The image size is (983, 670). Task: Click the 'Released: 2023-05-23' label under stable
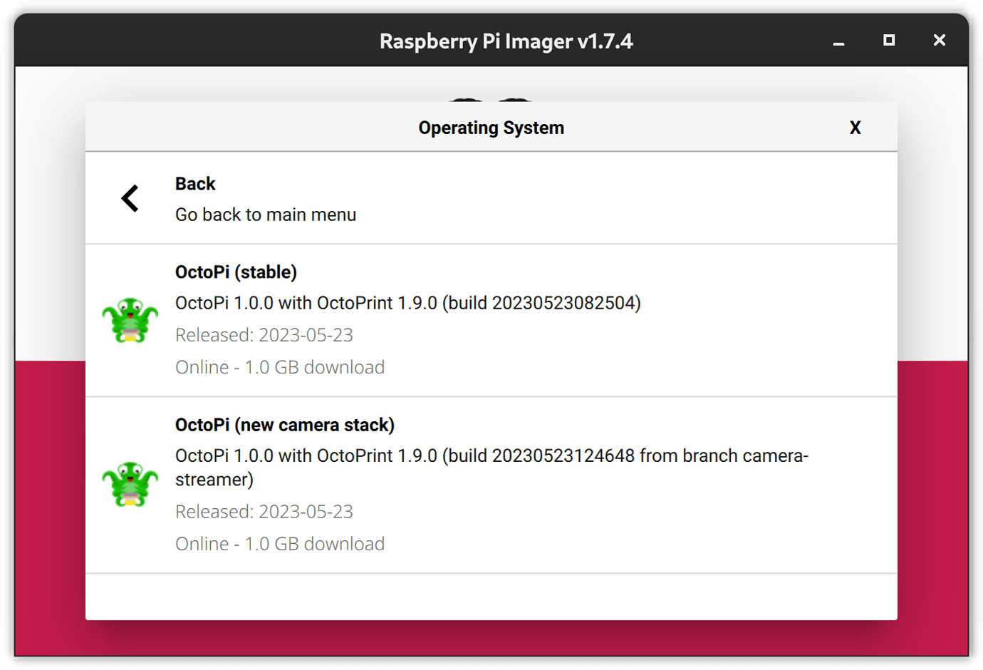(264, 334)
